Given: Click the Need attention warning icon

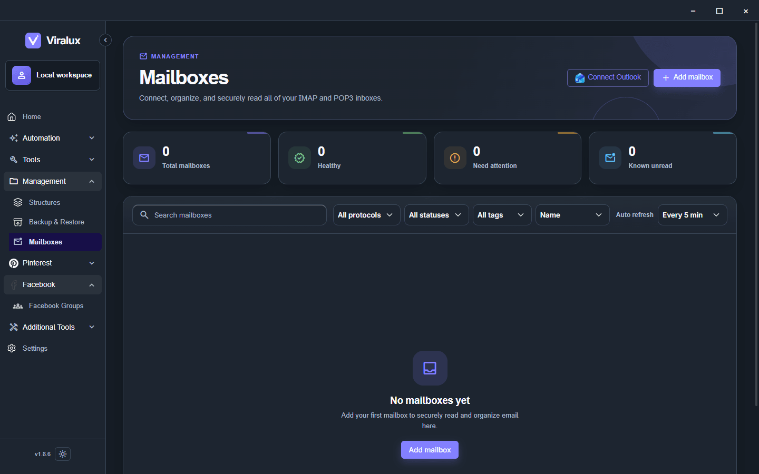Looking at the screenshot, I should (x=455, y=158).
